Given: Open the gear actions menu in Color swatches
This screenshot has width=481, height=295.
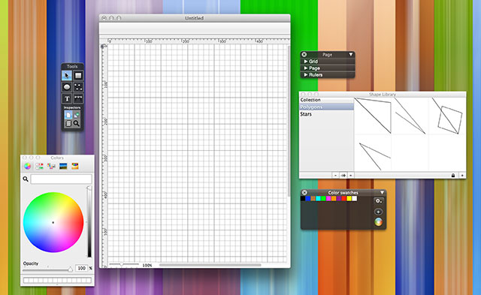Looking at the screenshot, I should 379,201.
